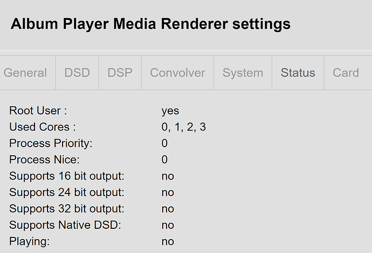Screen dimensions: 372x253
Task: Click the Supports 16 bit output label
Action: tap(67, 176)
